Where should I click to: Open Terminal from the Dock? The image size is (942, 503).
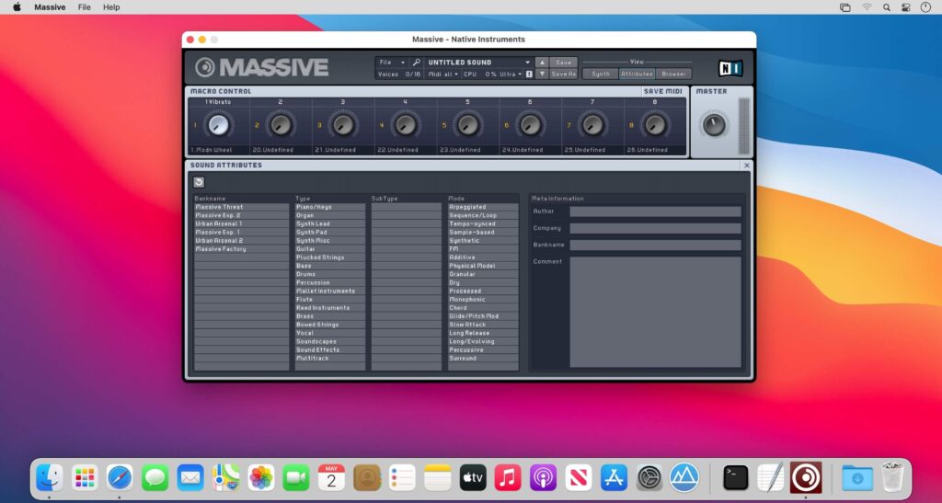coord(735,477)
